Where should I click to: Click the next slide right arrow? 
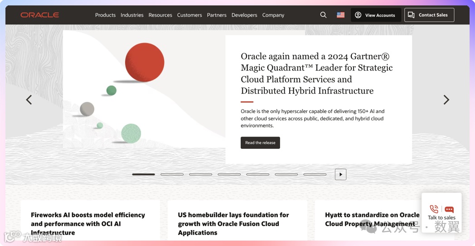[446, 100]
